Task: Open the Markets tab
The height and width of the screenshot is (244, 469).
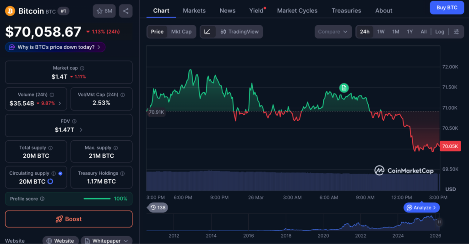Action: pos(194,11)
